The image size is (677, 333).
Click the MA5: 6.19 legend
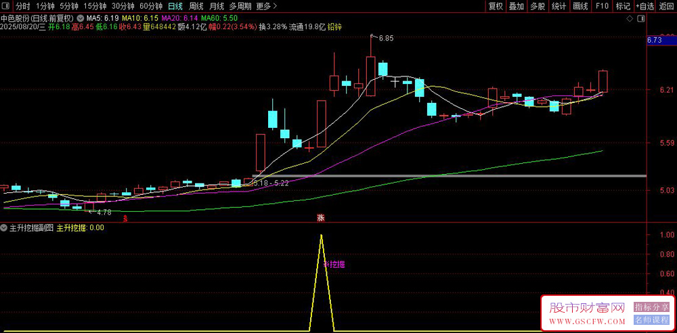pos(103,18)
